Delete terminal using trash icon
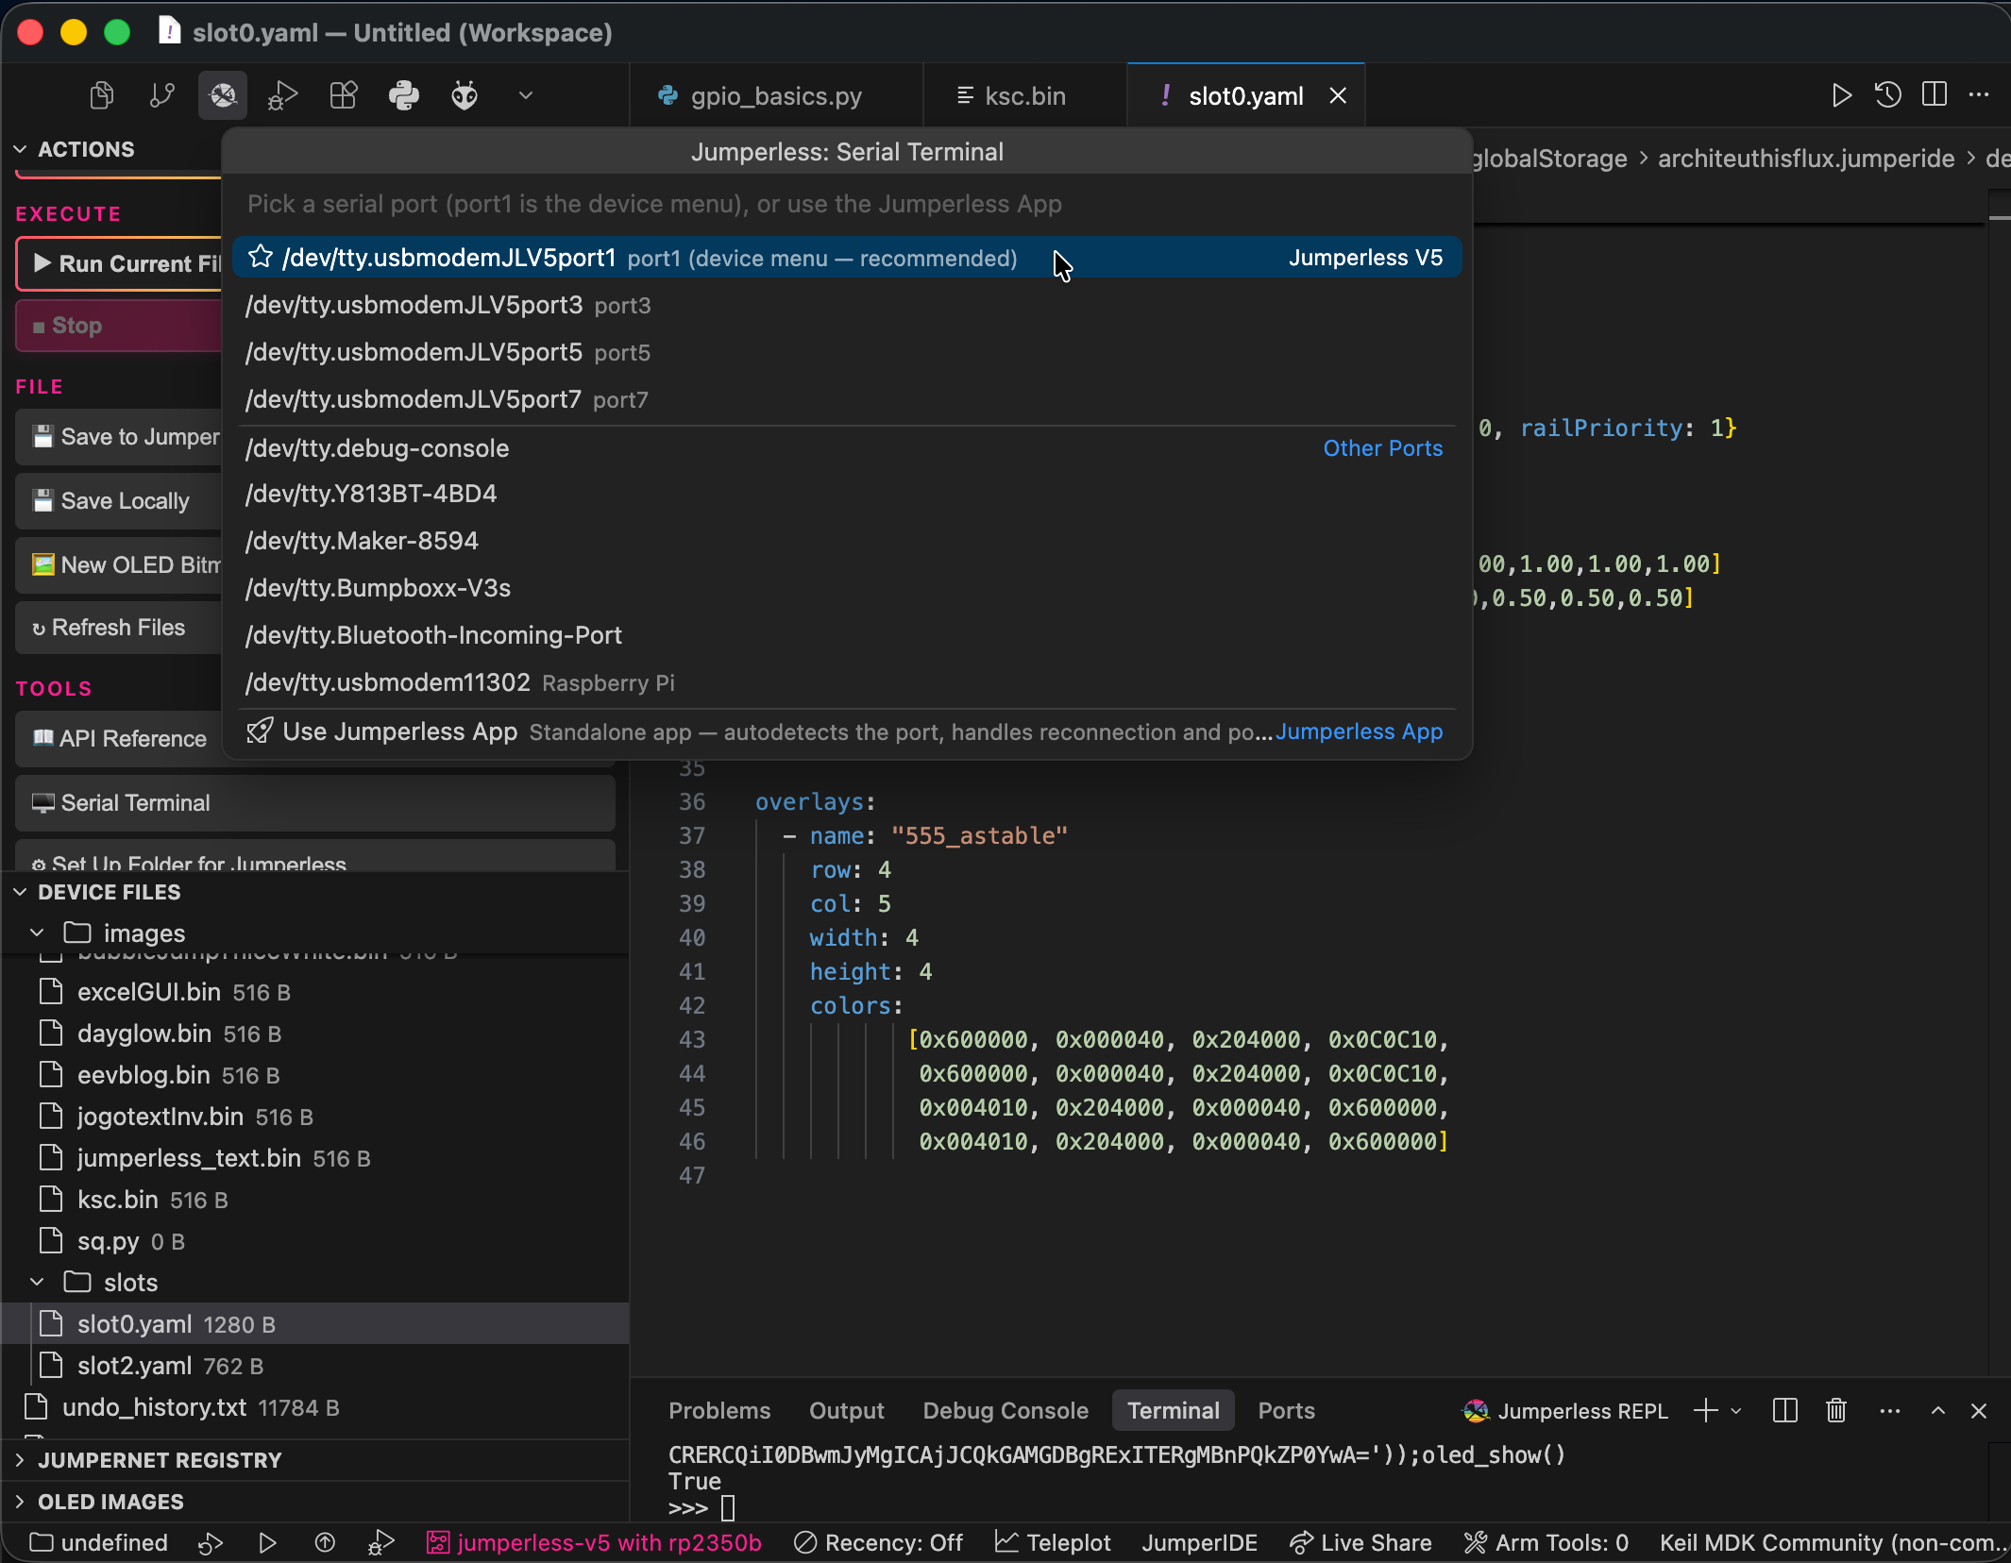2011x1563 pixels. tap(1836, 1411)
